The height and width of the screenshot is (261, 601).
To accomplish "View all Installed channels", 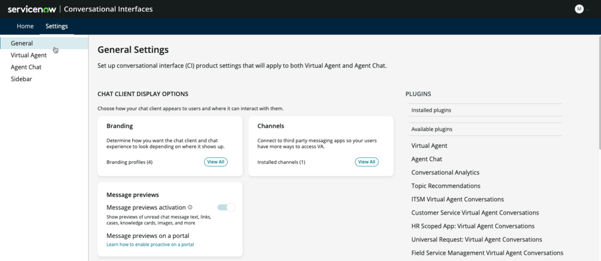I will click(367, 162).
